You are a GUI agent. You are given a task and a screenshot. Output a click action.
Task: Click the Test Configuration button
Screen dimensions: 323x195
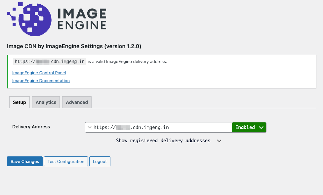[x=66, y=161]
